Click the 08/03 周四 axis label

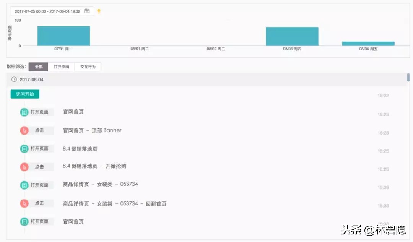292,49
